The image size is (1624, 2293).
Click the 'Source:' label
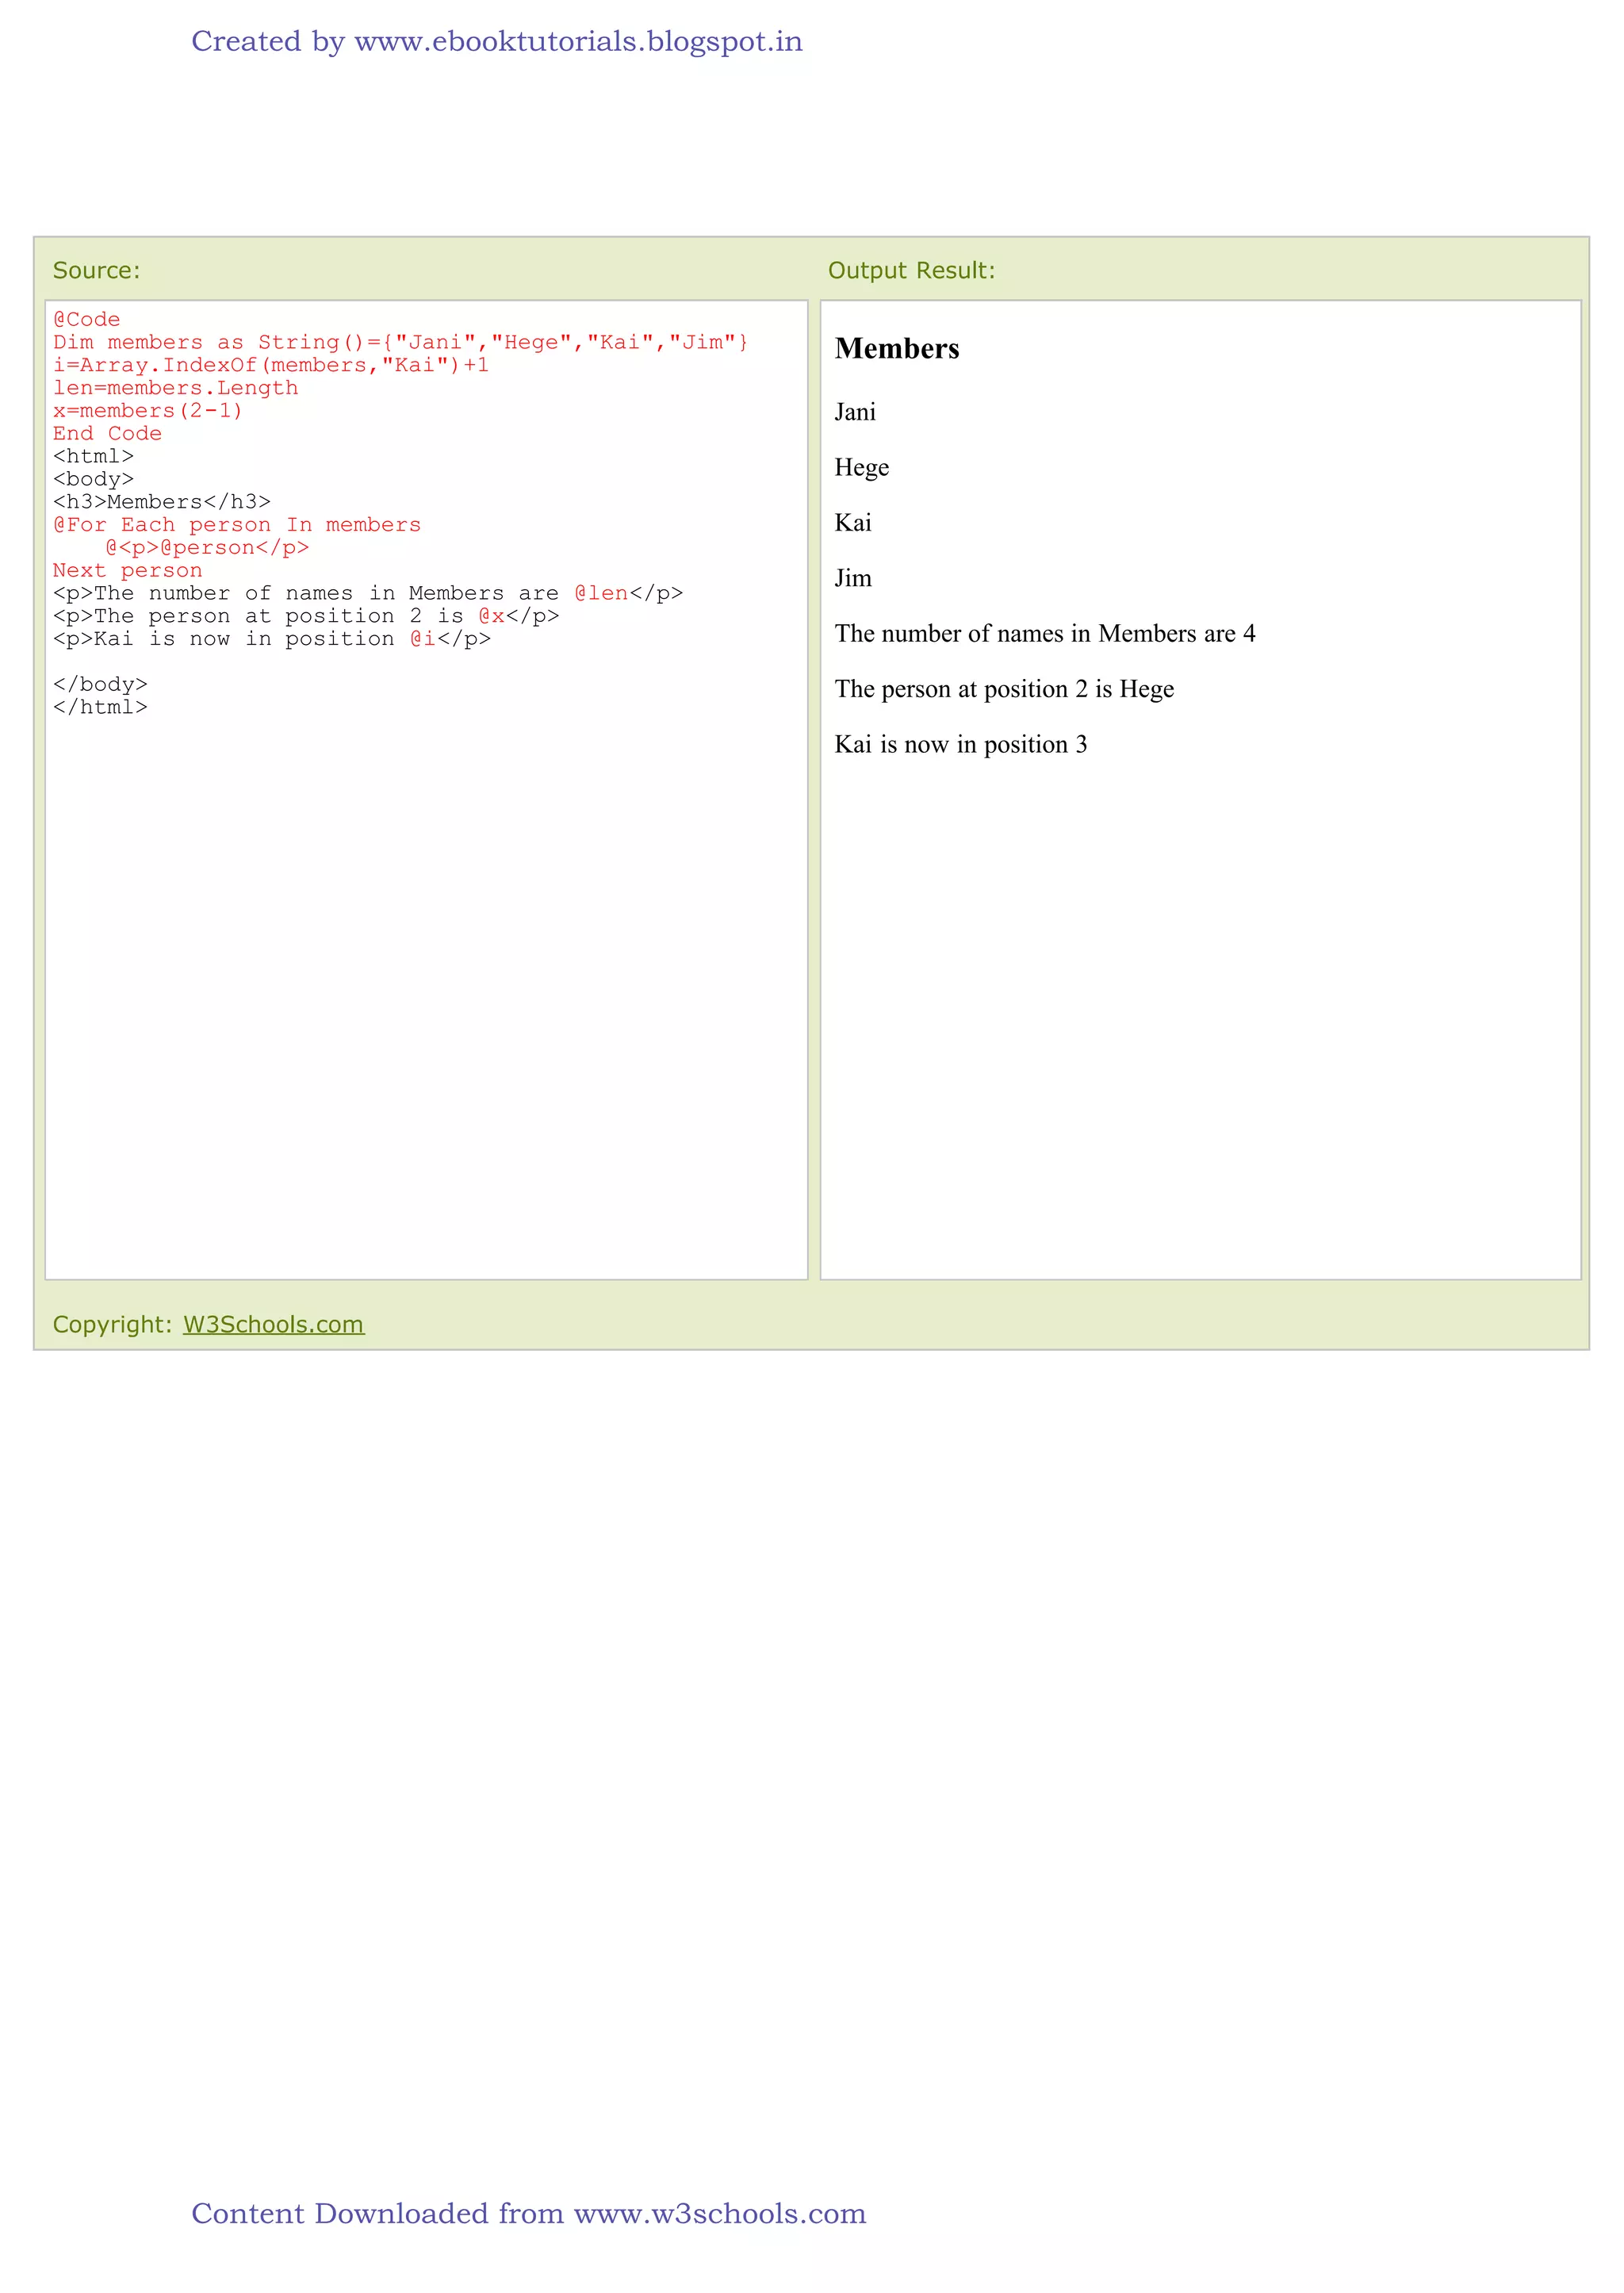pos(96,270)
